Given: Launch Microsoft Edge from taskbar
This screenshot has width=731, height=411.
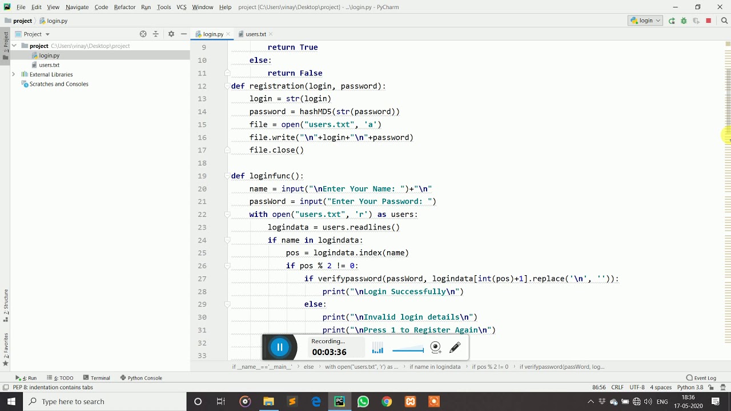Looking at the screenshot, I should pyautogui.click(x=316, y=401).
